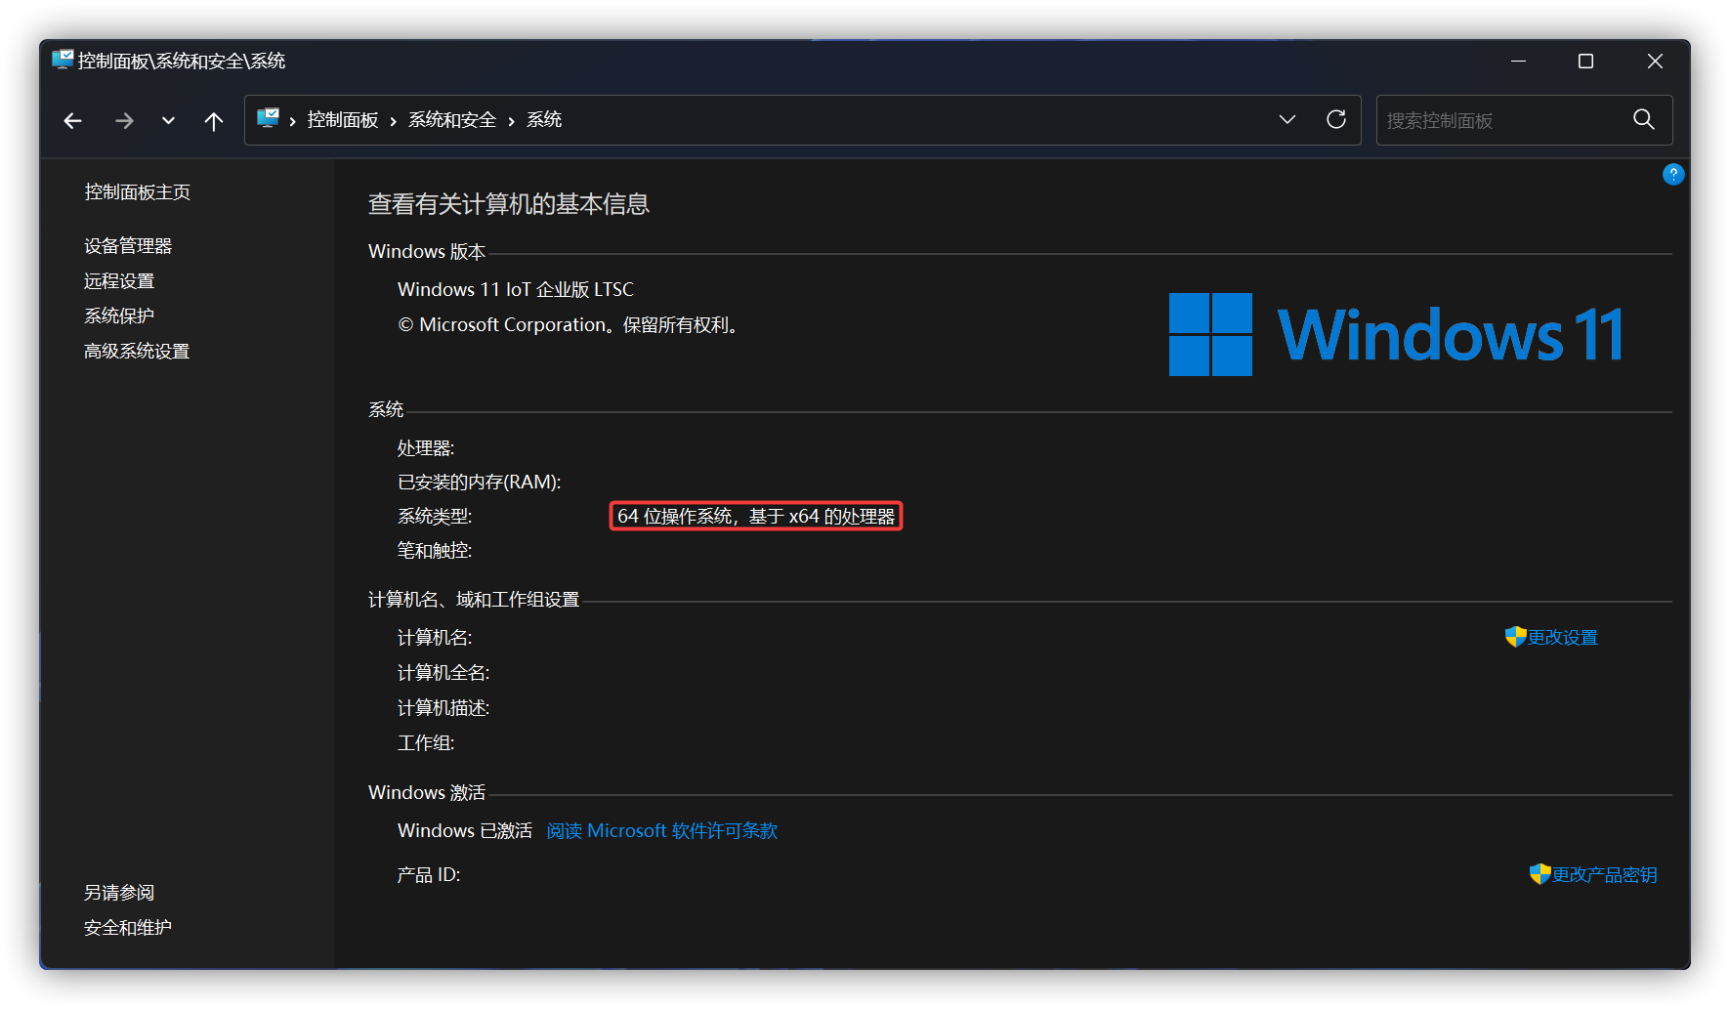Click 控制面板 breadcrumb in address bar
1730x1009 pixels.
(343, 119)
